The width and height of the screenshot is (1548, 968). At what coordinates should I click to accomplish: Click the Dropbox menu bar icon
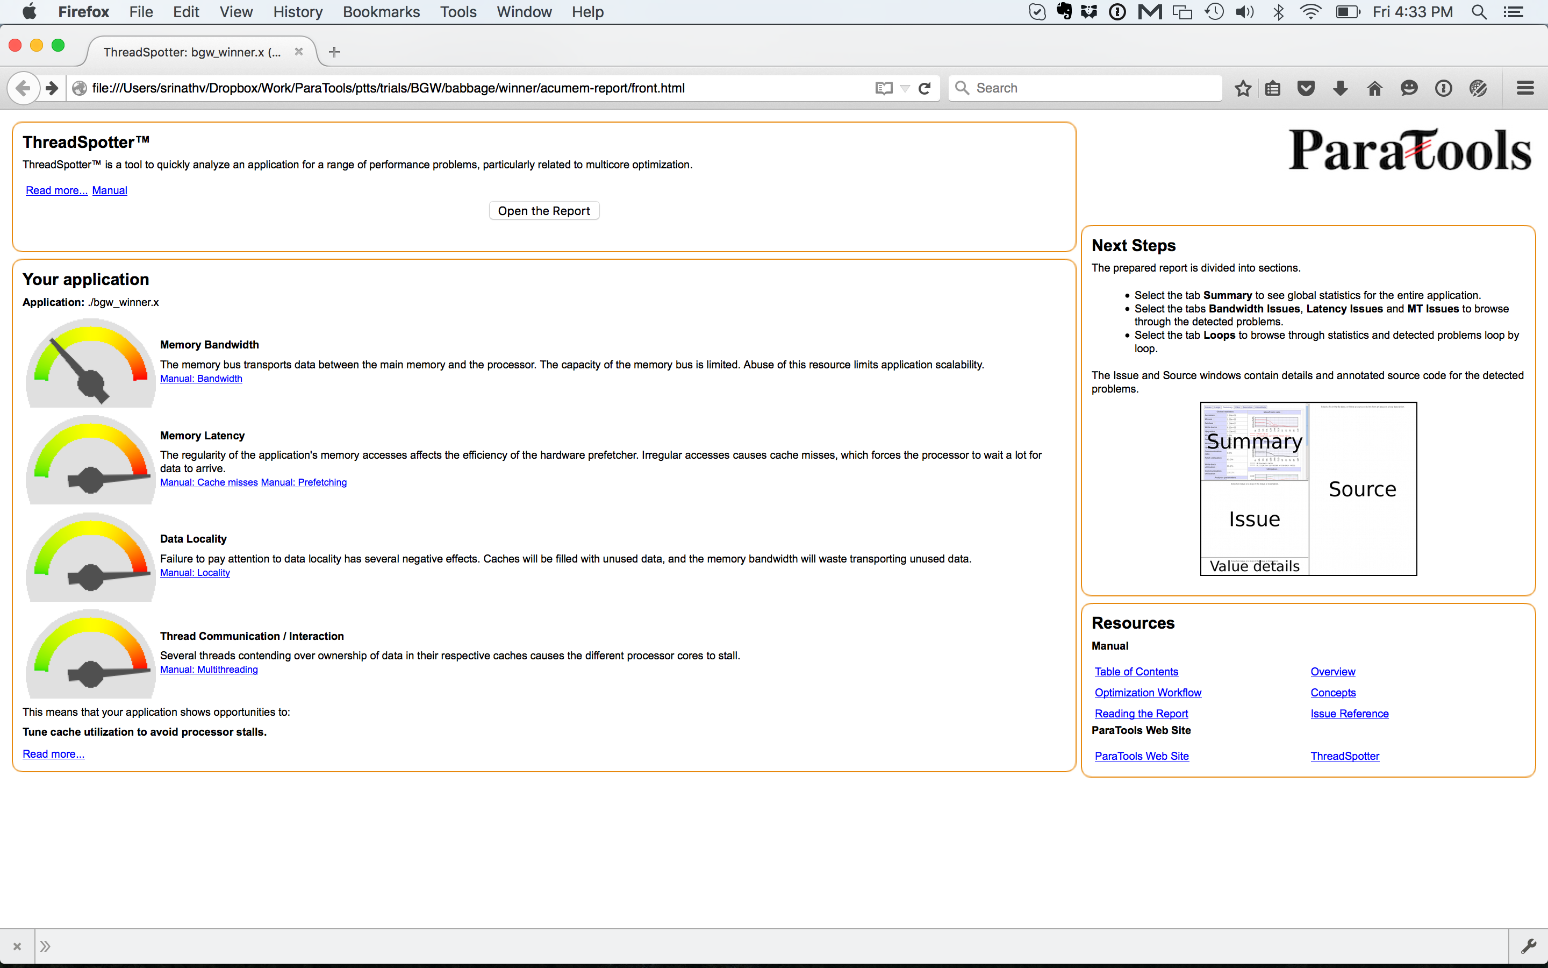pyautogui.click(x=1089, y=11)
